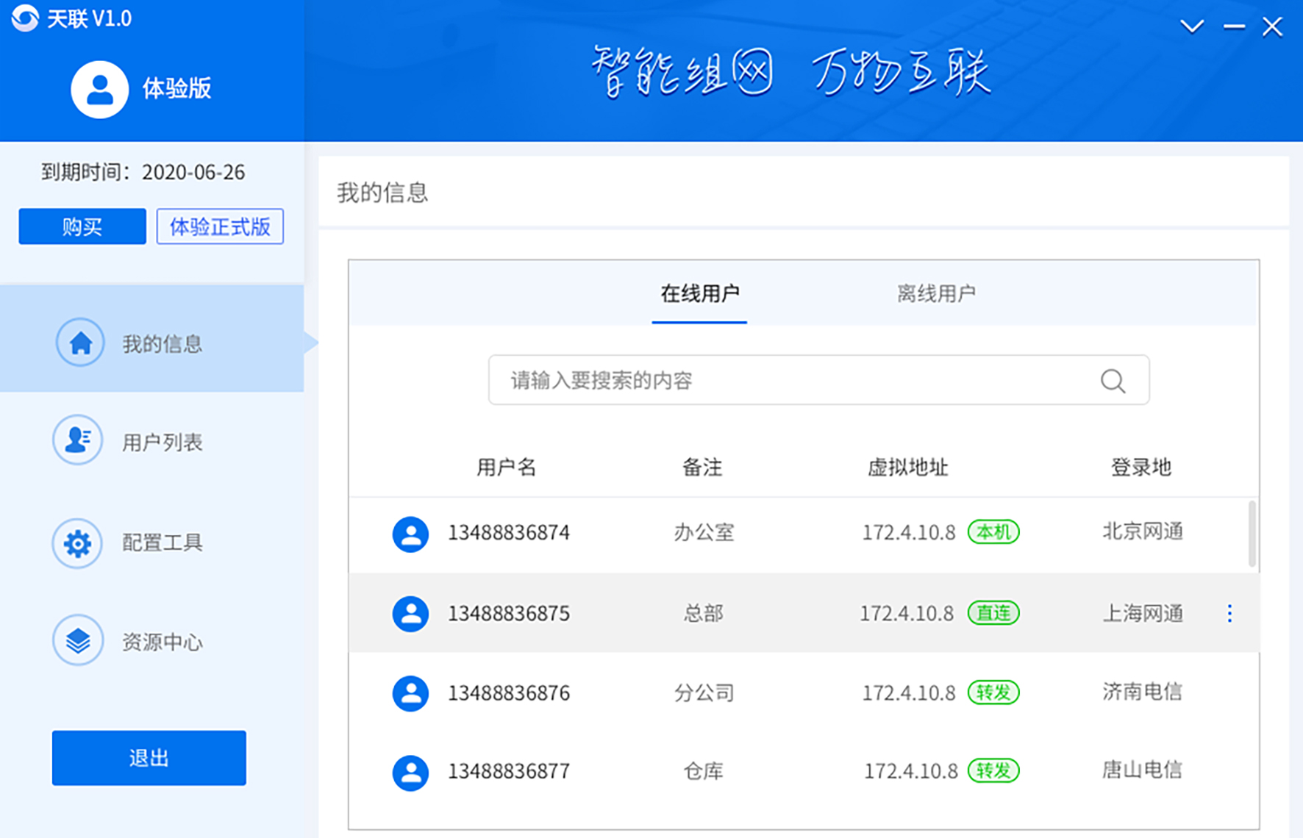Image resolution: width=1303 pixels, height=838 pixels.
Task: Open 资源中心 via its layers icon
Action: click(77, 641)
